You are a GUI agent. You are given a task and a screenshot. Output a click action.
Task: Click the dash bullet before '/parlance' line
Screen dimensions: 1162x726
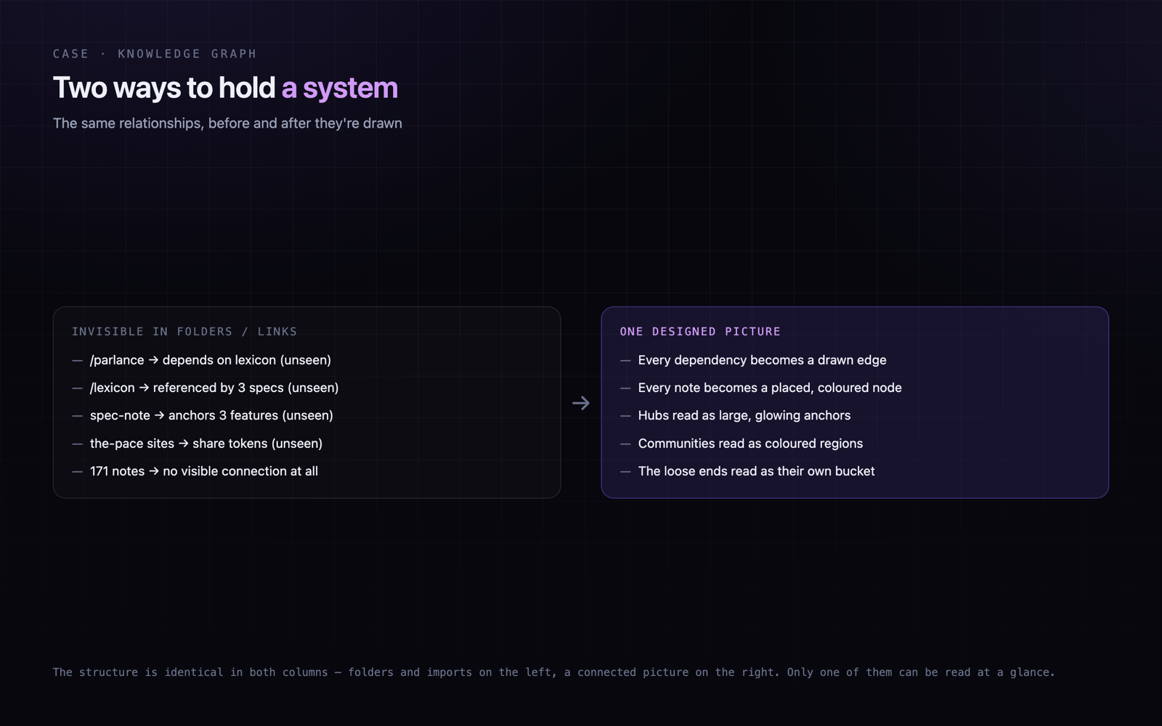tap(77, 360)
